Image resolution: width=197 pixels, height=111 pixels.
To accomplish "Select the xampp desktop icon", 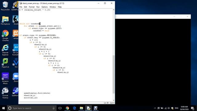I will coord(16,35).
